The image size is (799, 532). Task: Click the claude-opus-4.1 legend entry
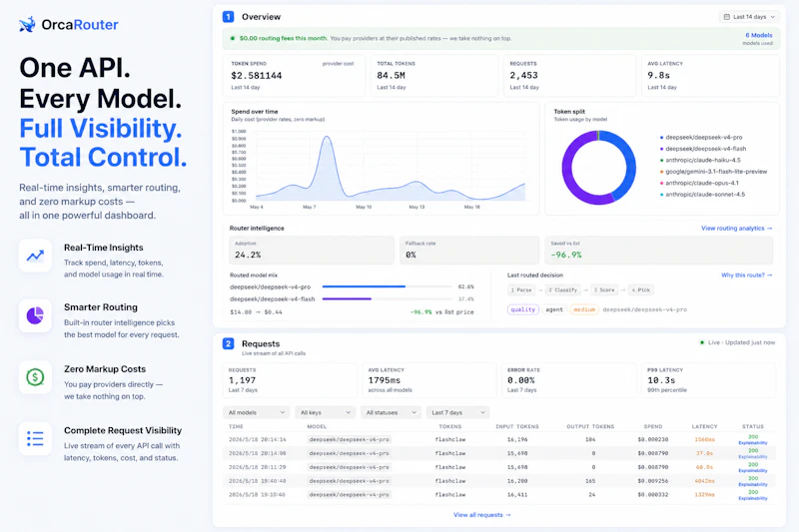coord(699,183)
